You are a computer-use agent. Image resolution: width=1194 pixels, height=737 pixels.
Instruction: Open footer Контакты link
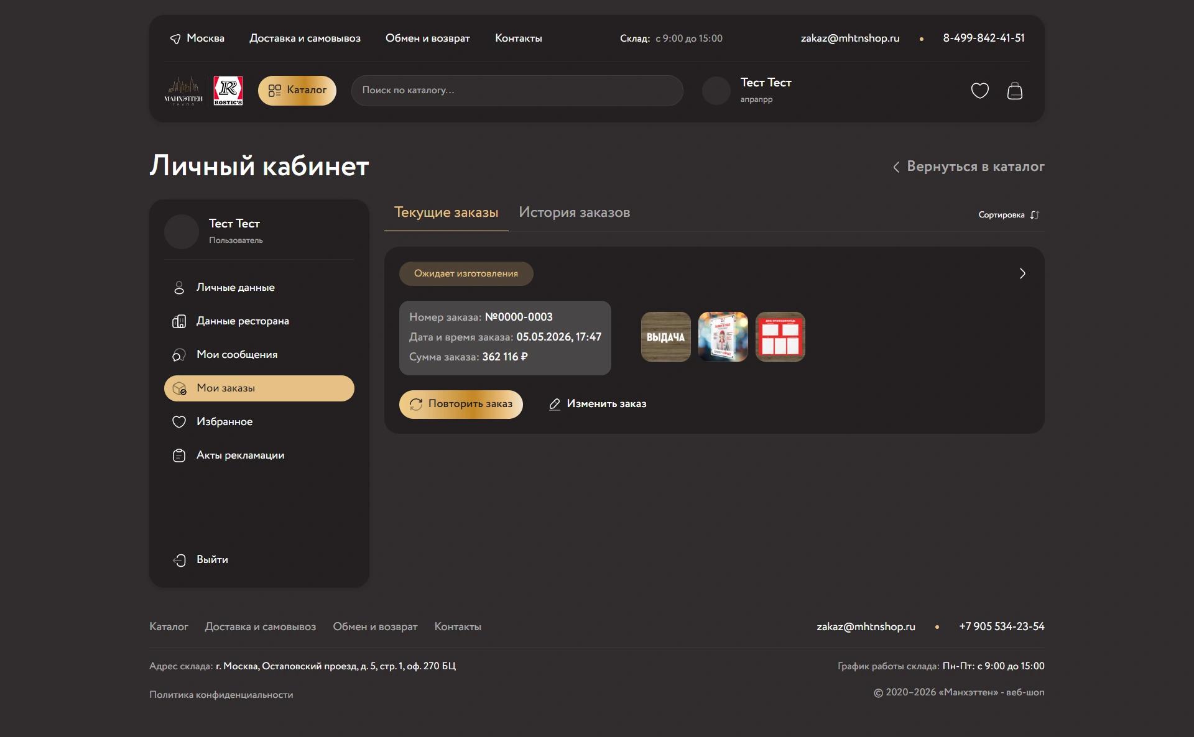(x=458, y=627)
